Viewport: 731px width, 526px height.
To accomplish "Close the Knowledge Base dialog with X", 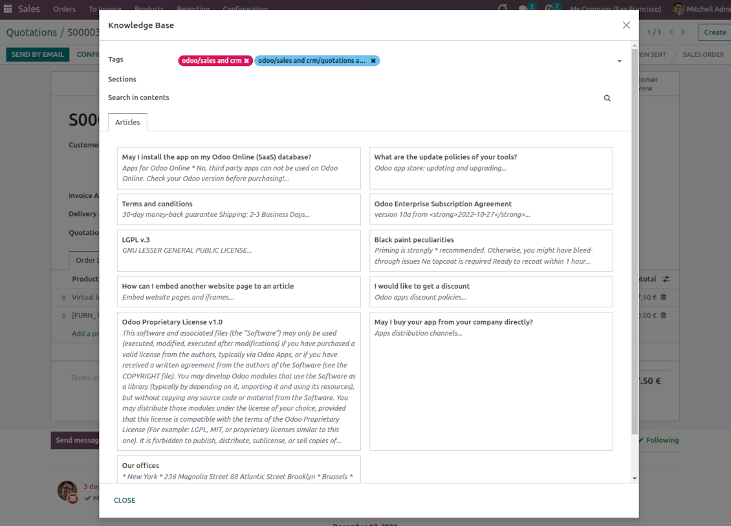I will 626,25.
